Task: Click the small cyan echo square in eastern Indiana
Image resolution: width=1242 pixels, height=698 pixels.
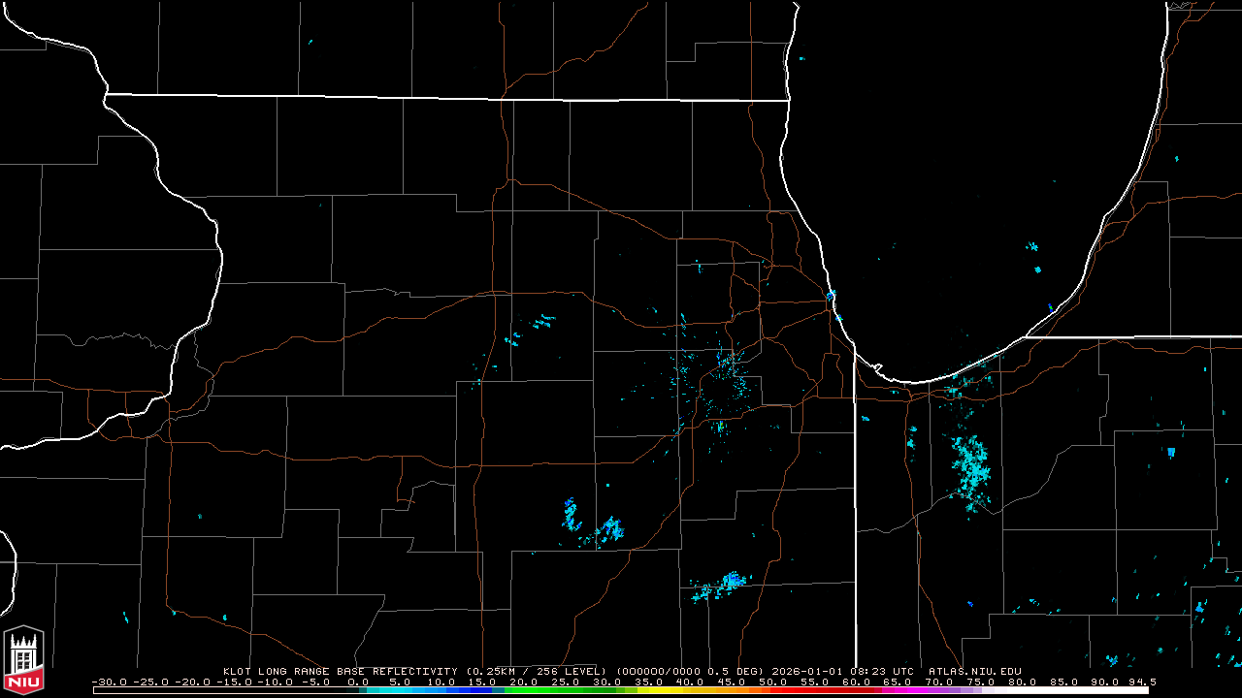Action: click(1171, 452)
